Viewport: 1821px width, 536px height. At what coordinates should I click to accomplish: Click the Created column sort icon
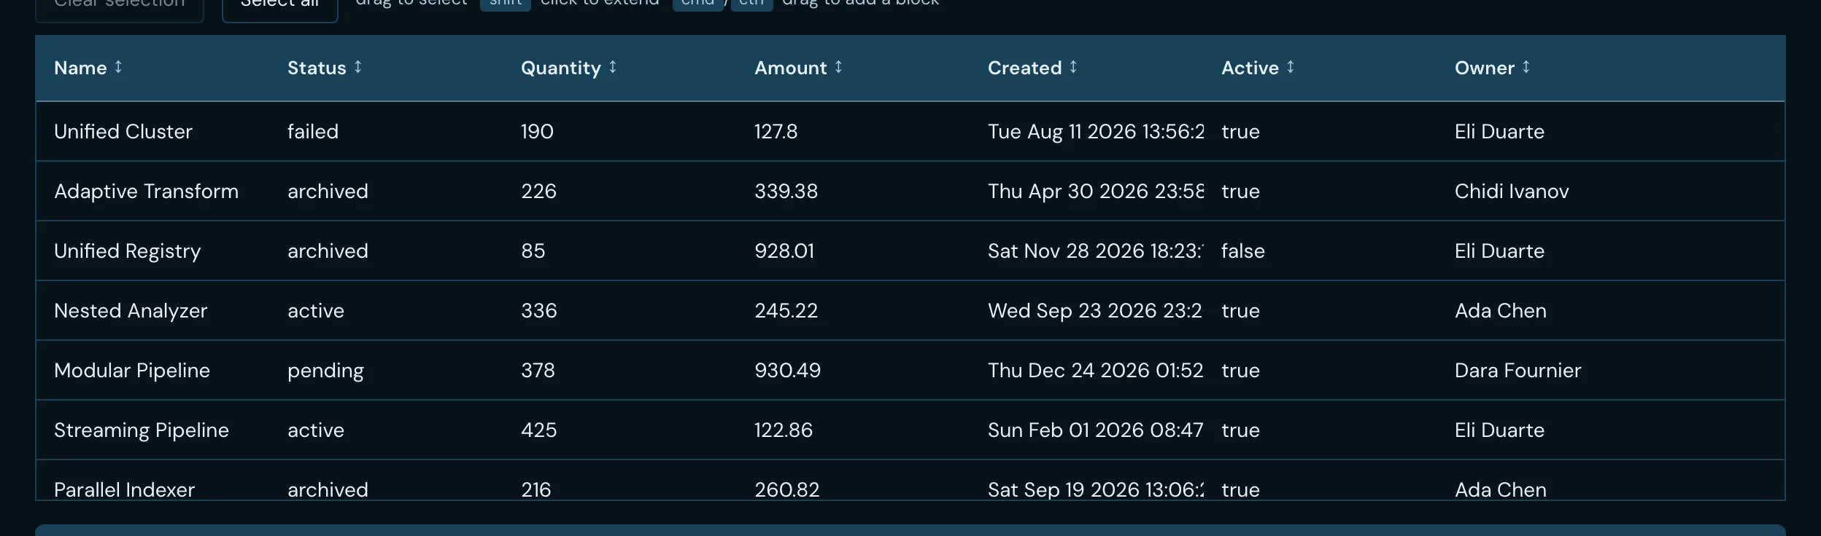(x=1073, y=67)
